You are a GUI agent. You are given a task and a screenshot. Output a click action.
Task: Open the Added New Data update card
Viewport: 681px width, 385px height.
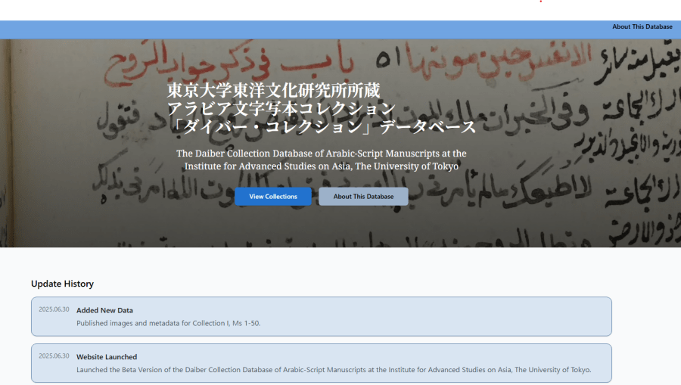point(322,316)
